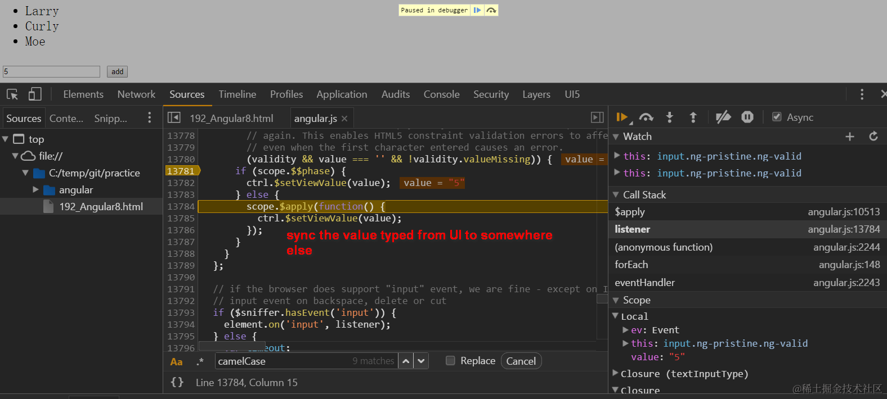Collapse the Call Stack section

pos(616,194)
